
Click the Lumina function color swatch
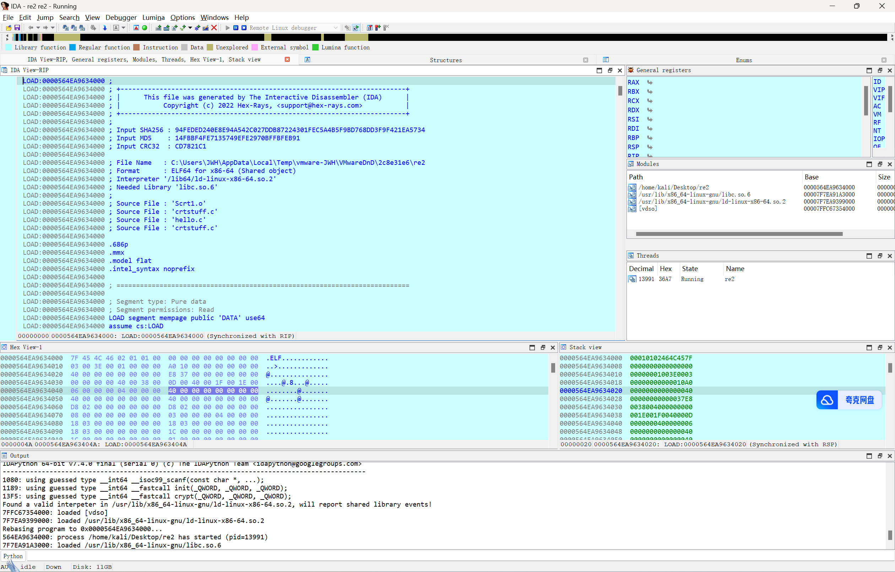pyautogui.click(x=315, y=47)
